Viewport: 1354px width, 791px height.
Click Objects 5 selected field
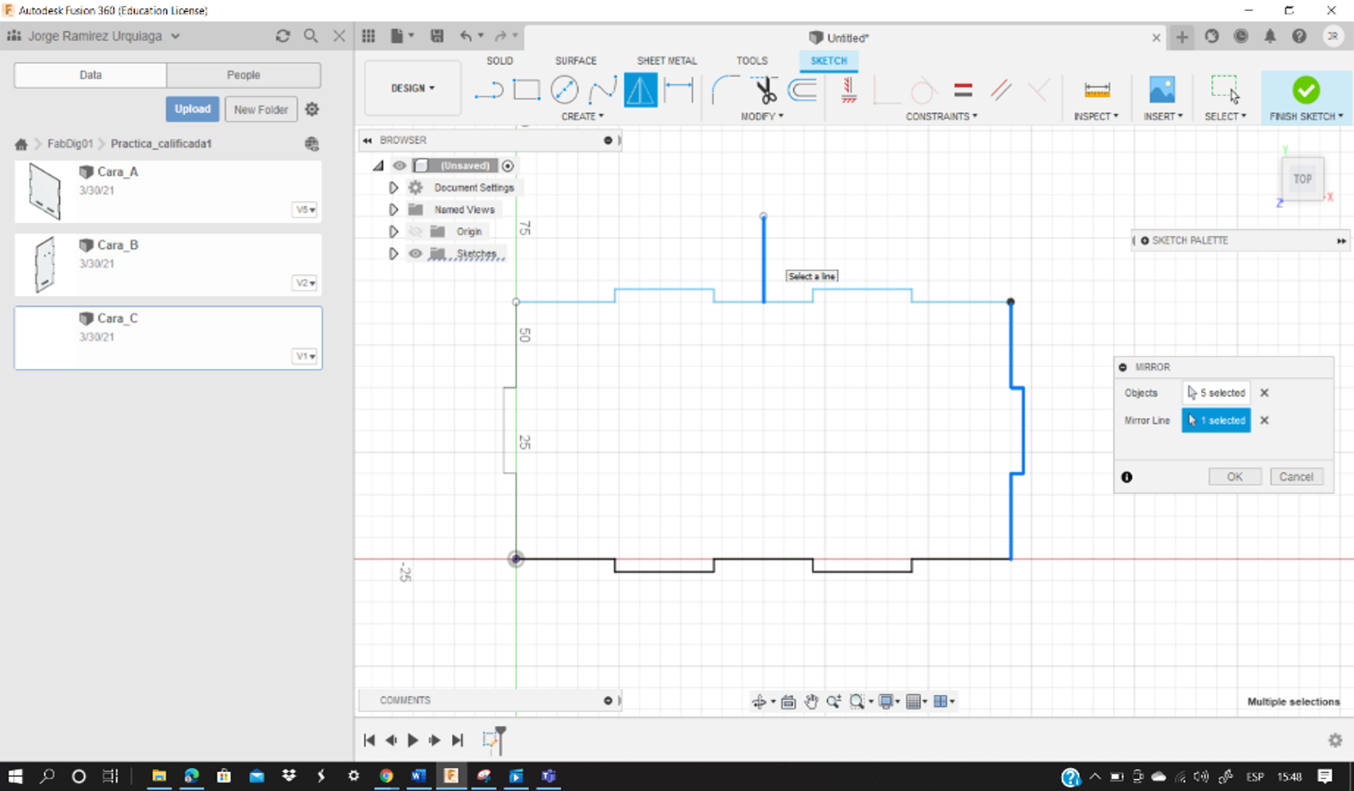click(x=1216, y=393)
